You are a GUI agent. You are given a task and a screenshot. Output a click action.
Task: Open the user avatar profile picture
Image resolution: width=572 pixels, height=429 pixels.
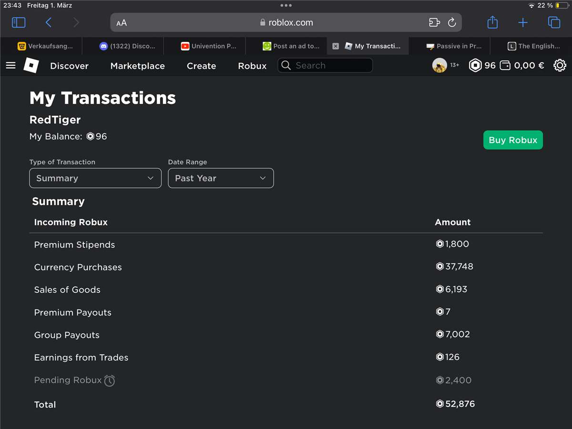coord(439,65)
